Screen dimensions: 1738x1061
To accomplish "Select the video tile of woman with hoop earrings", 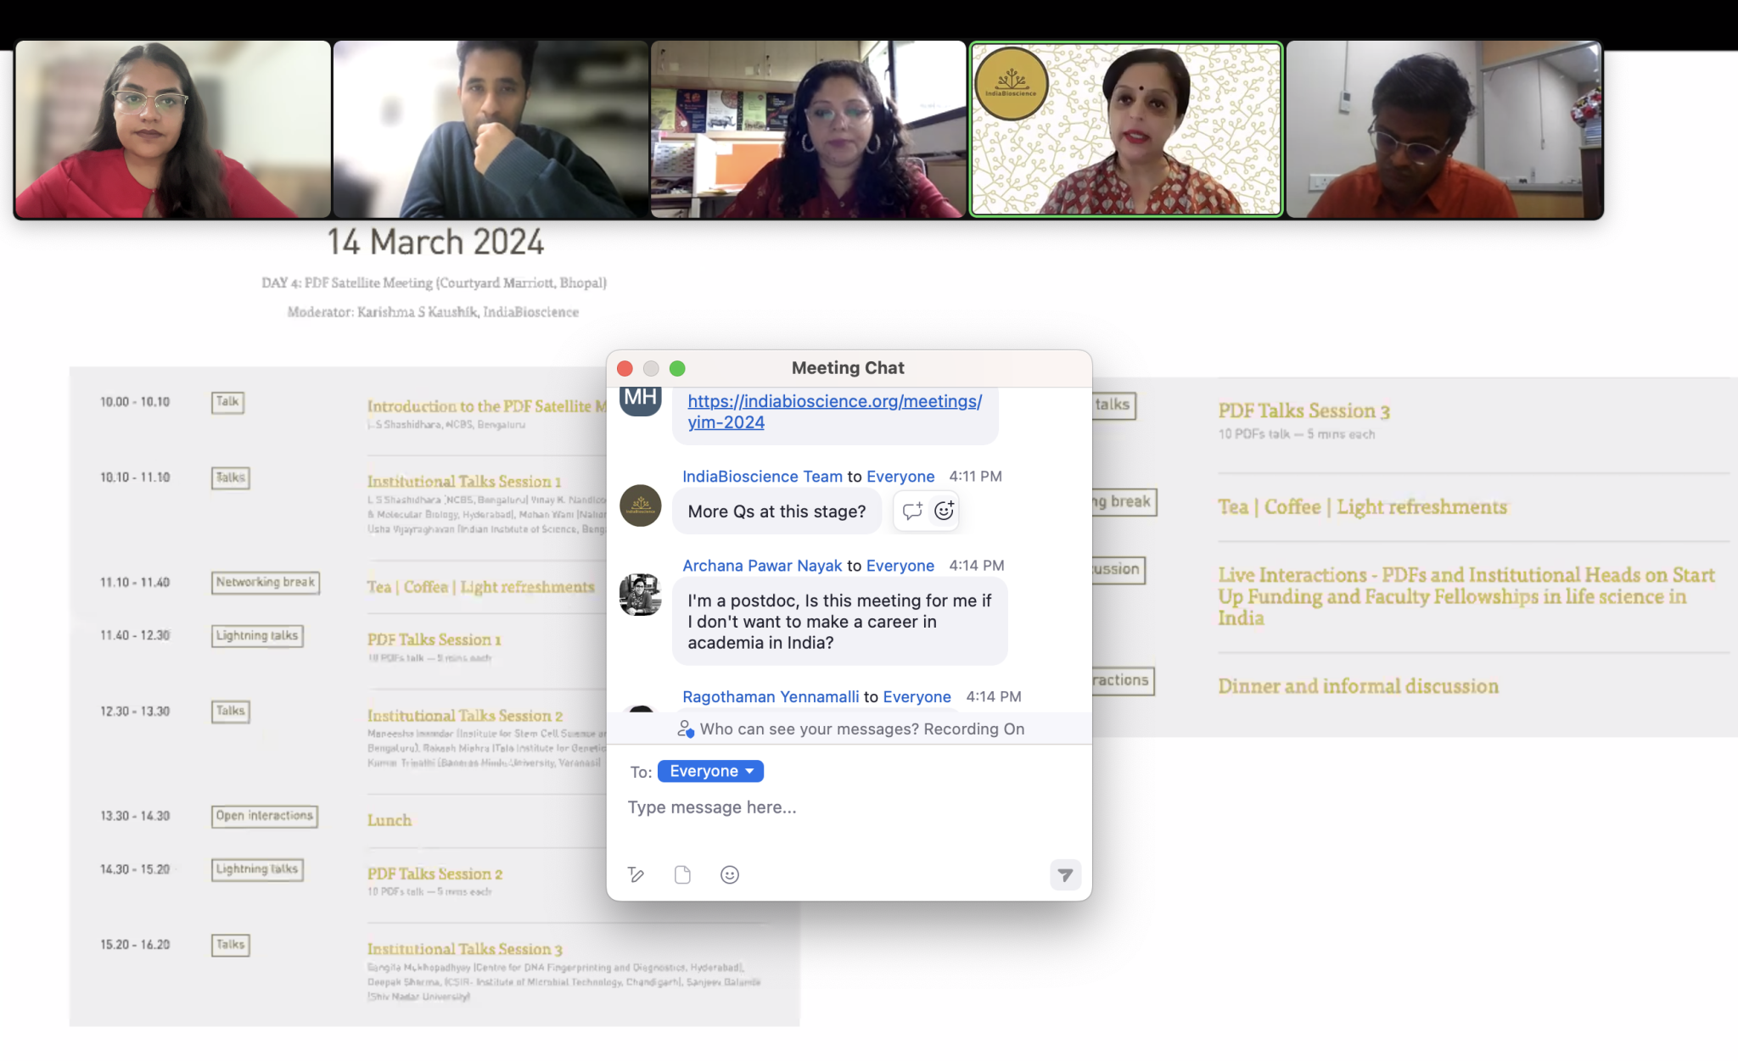I will tap(808, 129).
